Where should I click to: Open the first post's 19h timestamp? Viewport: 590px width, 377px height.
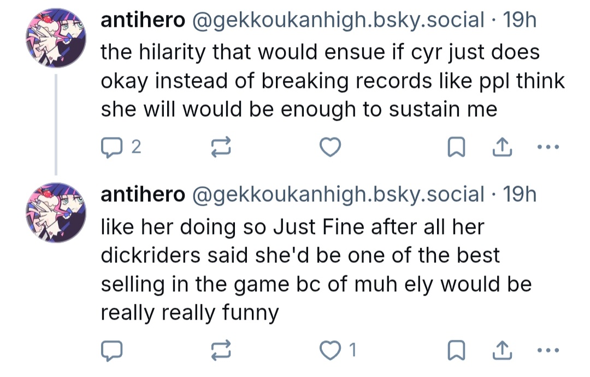tap(520, 20)
